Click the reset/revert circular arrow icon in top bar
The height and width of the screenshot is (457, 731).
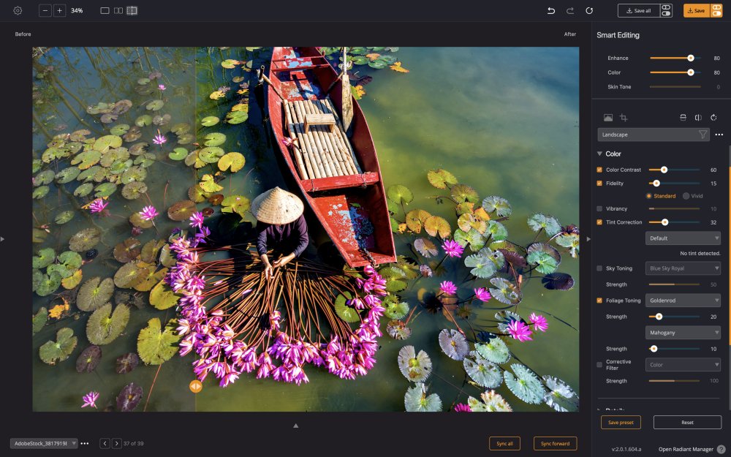[x=589, y=10]
